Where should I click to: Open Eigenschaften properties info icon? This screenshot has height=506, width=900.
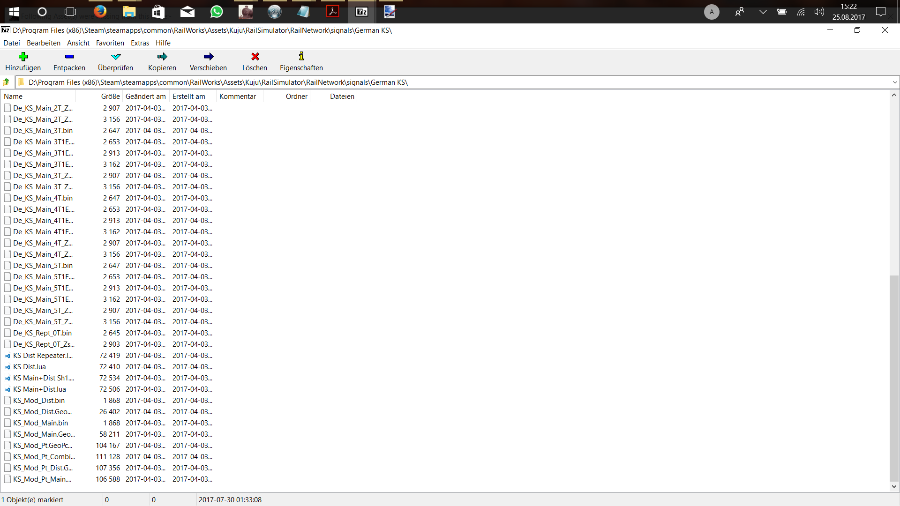(x=301, y=57)
